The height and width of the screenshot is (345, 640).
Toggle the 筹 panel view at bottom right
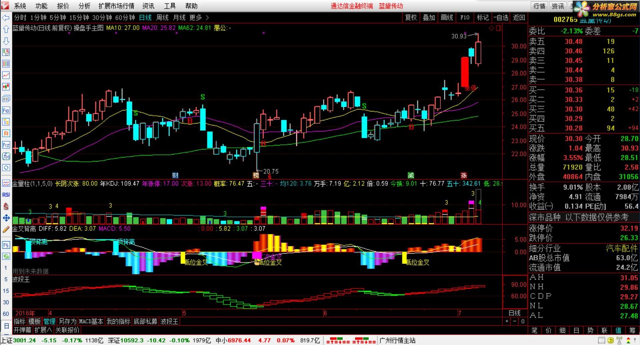coord(632,331)
